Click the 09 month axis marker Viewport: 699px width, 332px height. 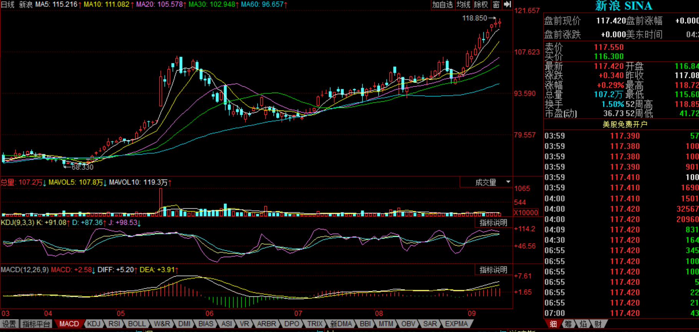click(472, 314)
